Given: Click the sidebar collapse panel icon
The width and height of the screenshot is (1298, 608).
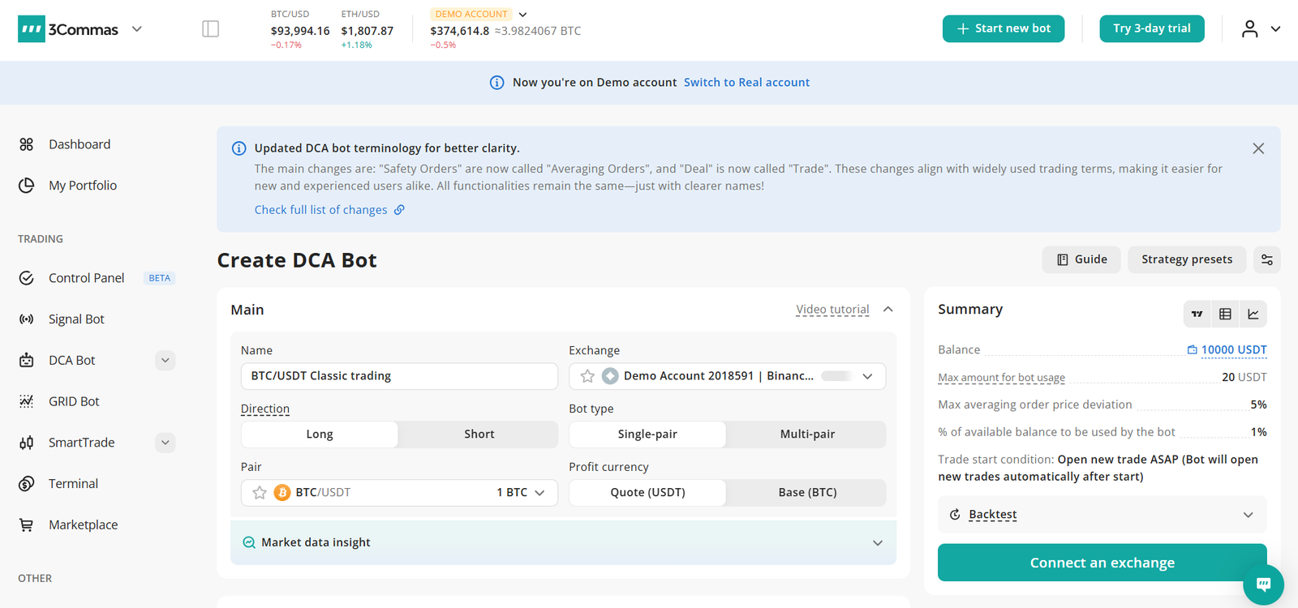Looking at the screenshot, I should [x=210, y=29].
